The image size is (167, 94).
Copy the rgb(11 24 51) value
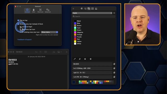pos(114,73)
